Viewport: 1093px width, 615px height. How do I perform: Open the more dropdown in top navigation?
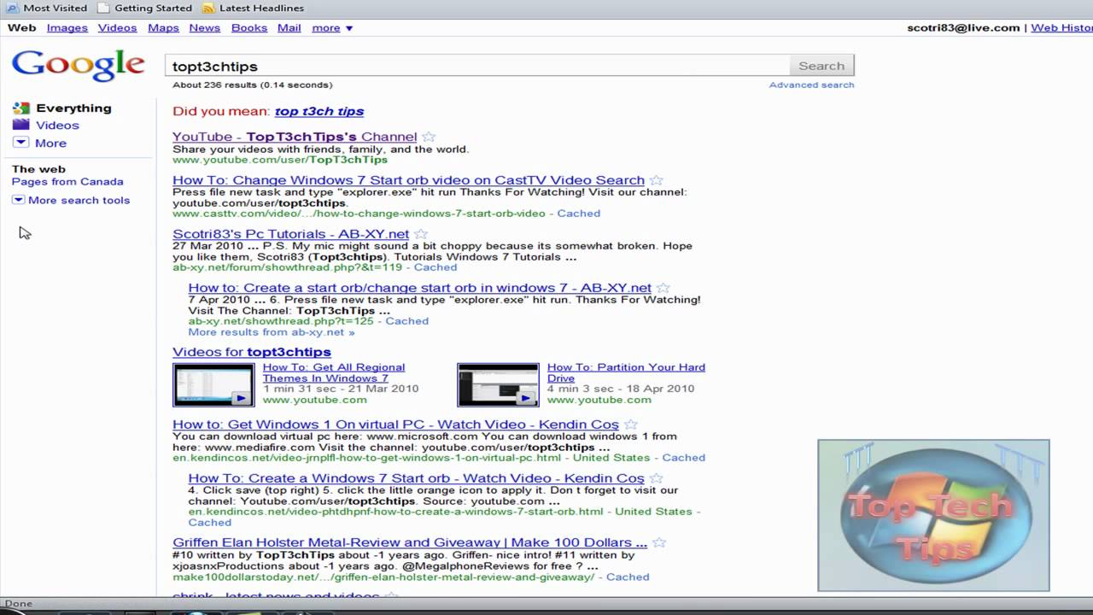click(x=332, y=27)
